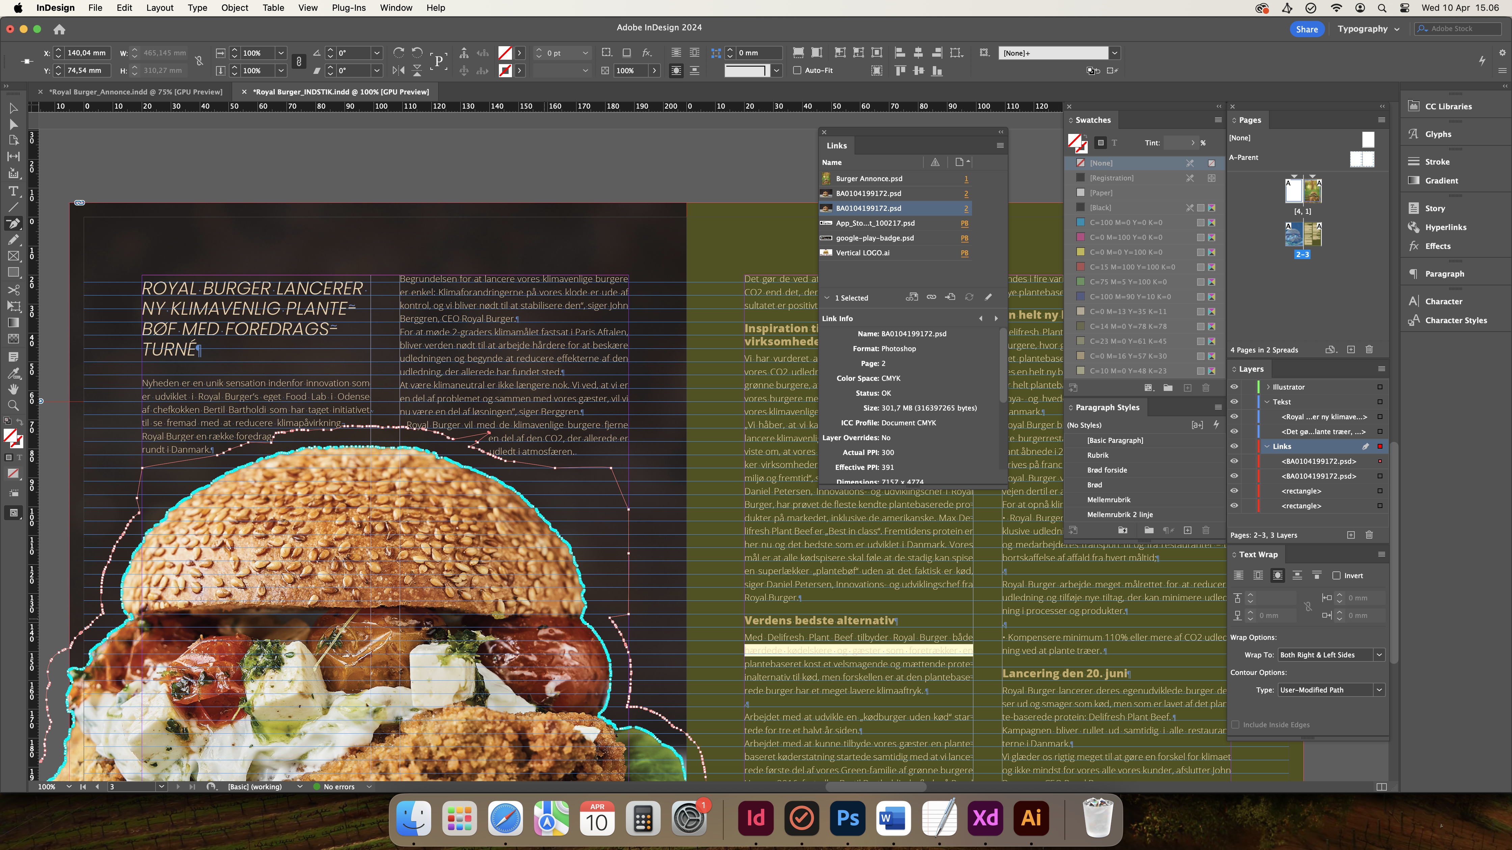Screen dimensions: 1512x850
Task: Select the Pen tool
Action: 13,224
